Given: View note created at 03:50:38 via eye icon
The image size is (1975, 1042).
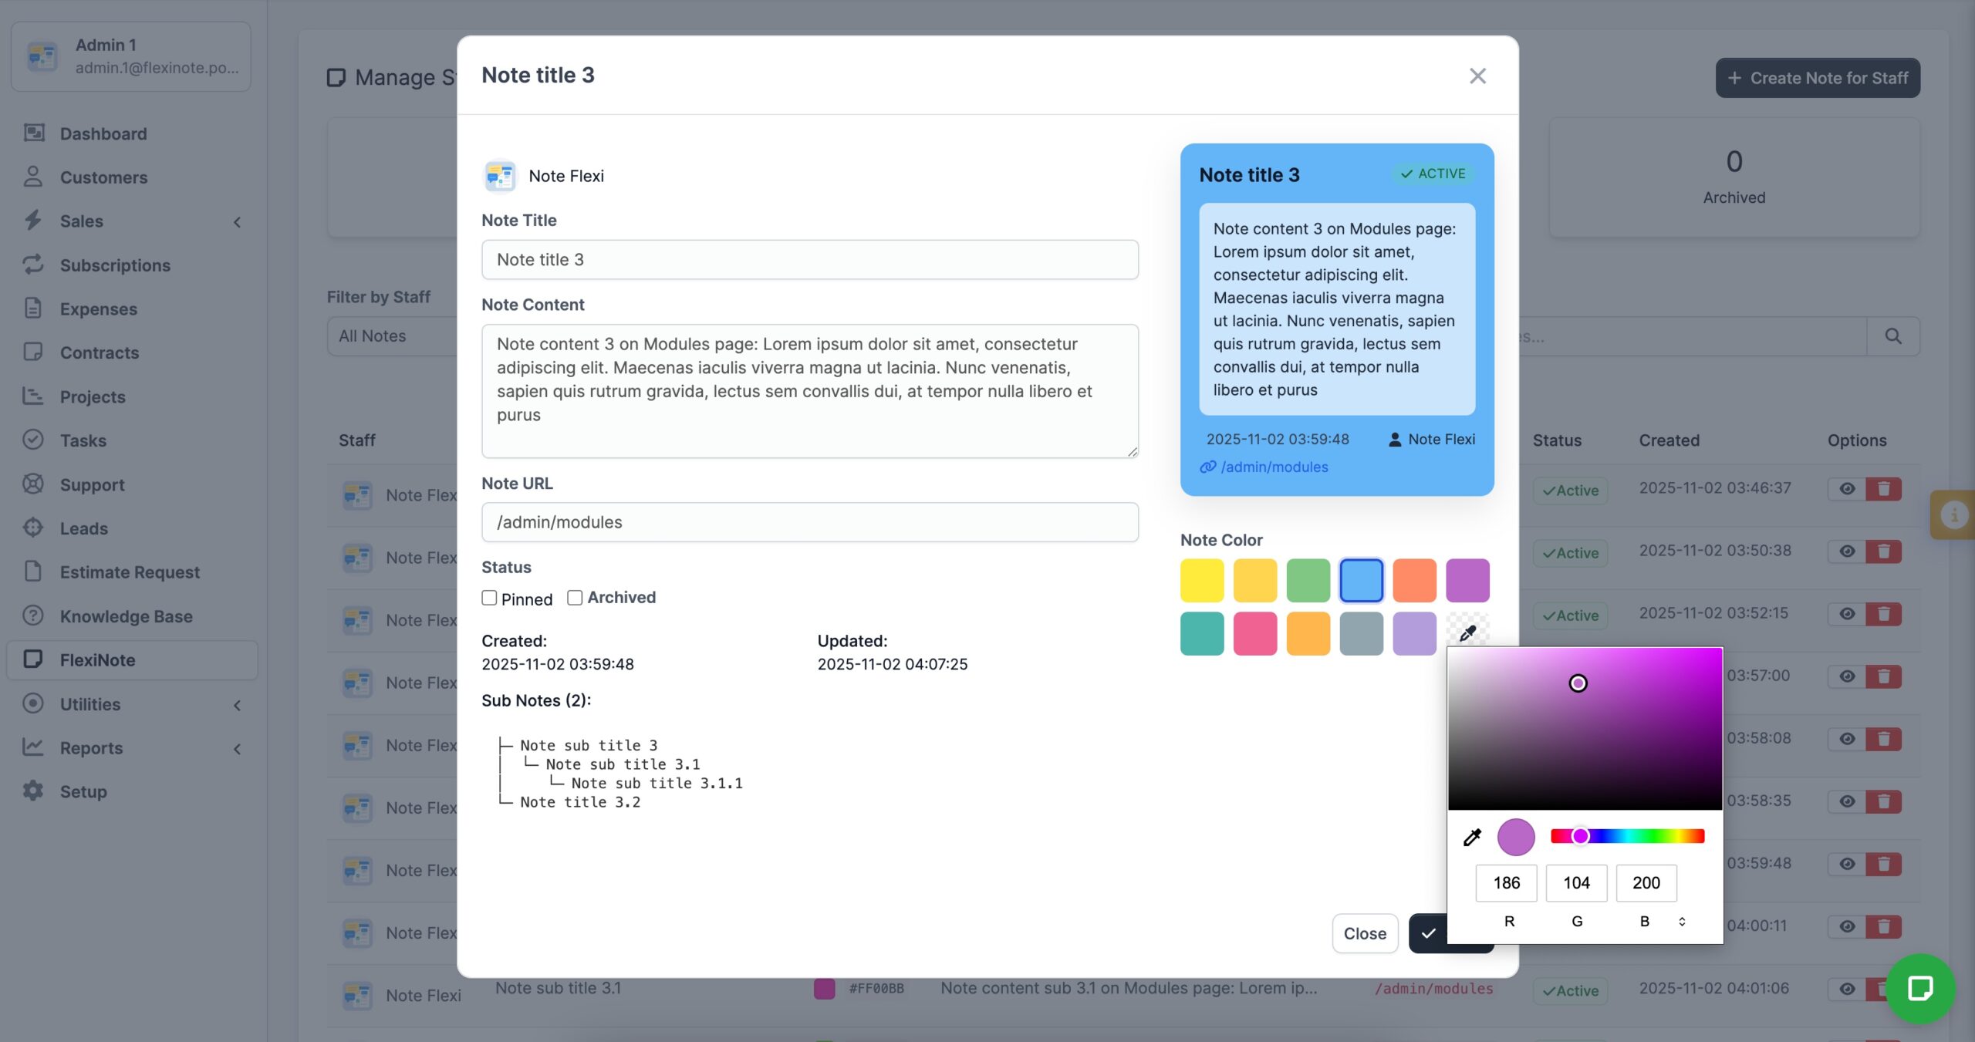Looking at the screenshot, I should point(1846,551).
